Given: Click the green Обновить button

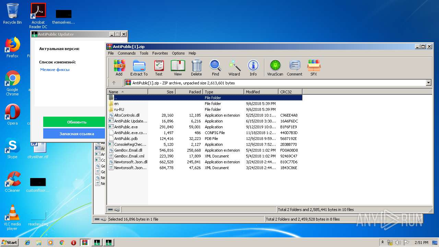Looking at the screenshot, I should (74, 122).
